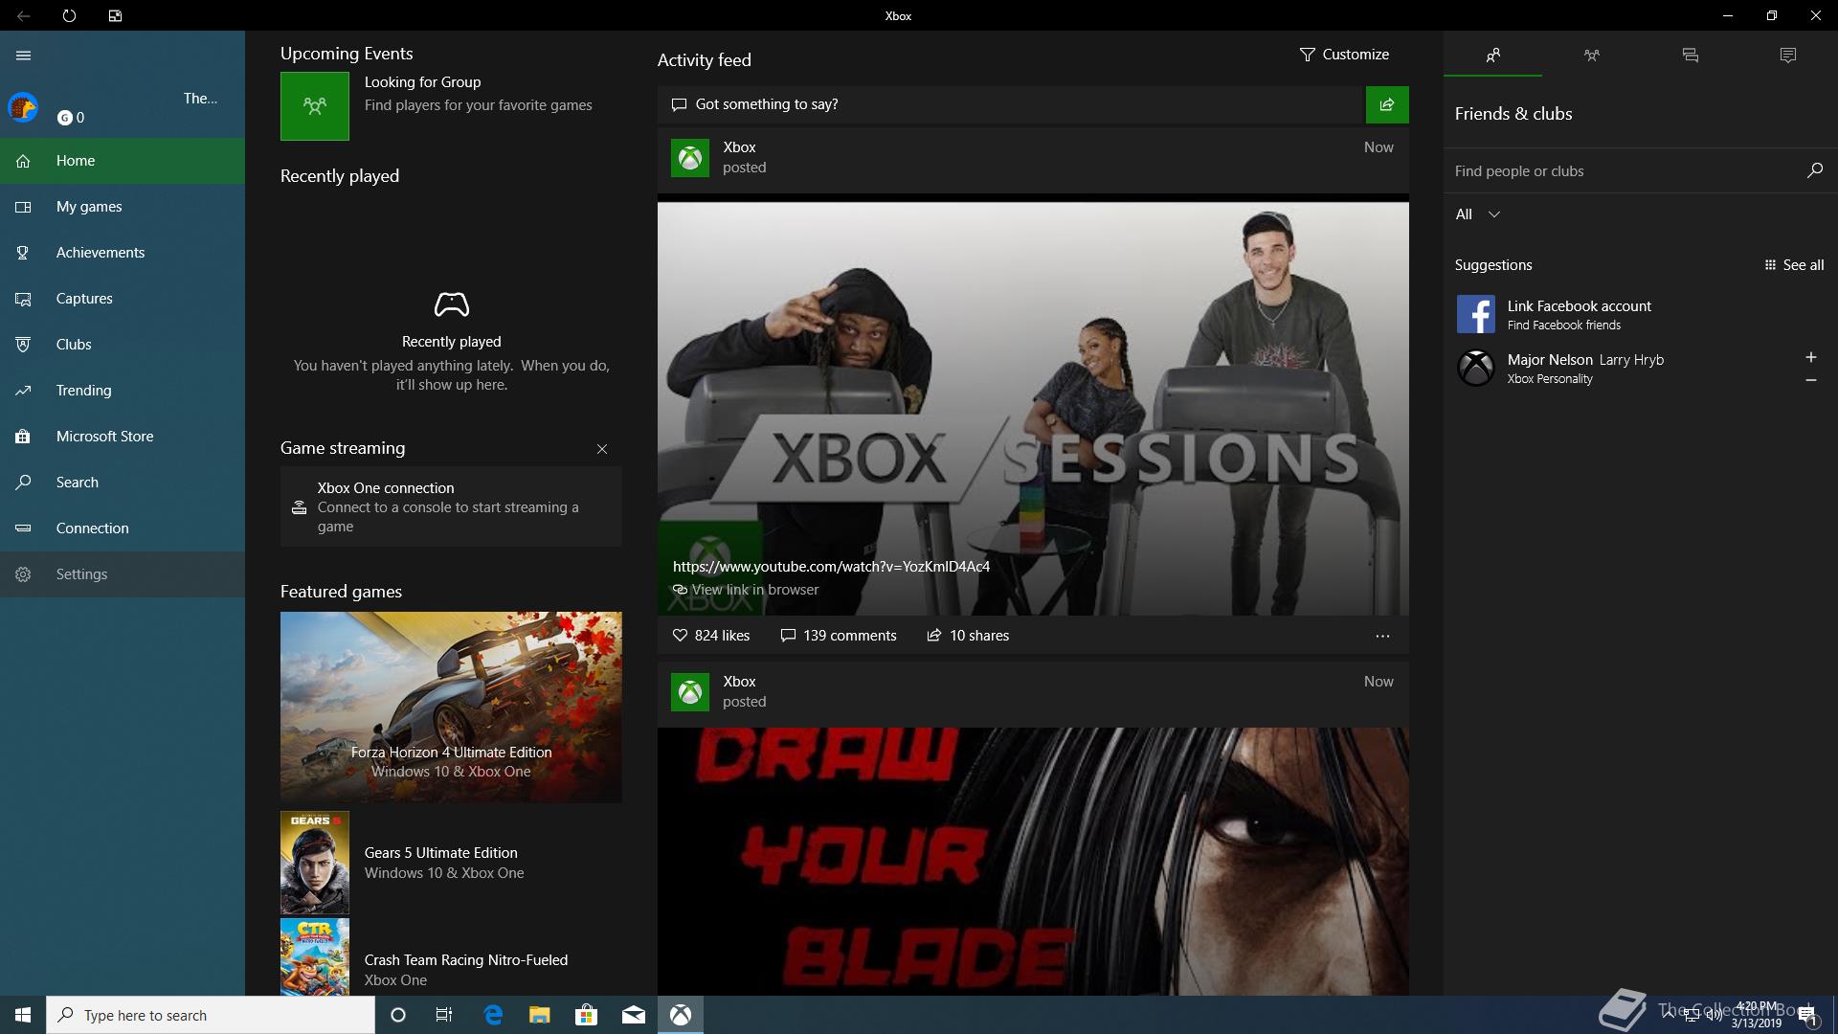
Task: Click the Settings gear icon
Action: tap(23, 574)
